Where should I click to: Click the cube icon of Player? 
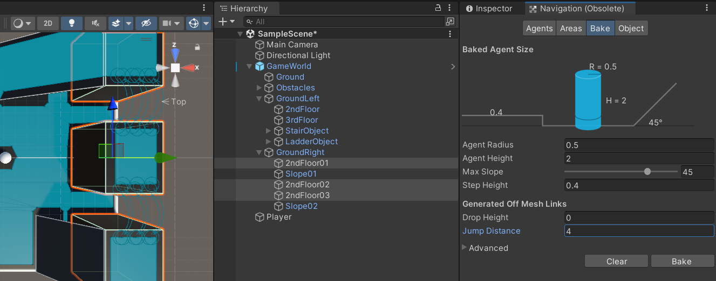(x=260, y=217)
